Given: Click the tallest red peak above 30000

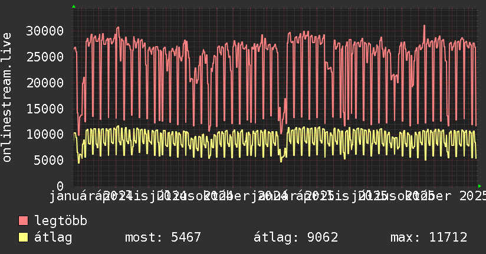Looking at the screenshot, I should (424, 26).
